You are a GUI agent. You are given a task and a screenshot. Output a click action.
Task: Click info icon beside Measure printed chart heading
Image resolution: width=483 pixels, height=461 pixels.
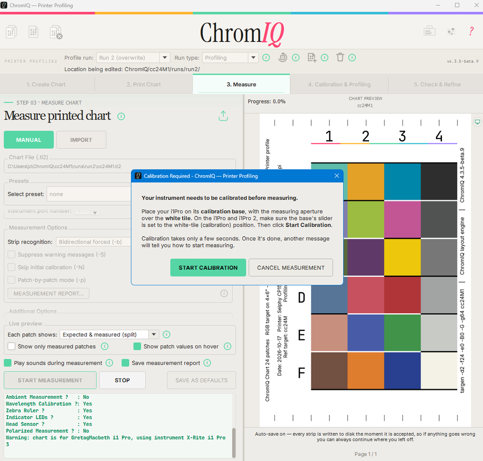coord(121,116)
